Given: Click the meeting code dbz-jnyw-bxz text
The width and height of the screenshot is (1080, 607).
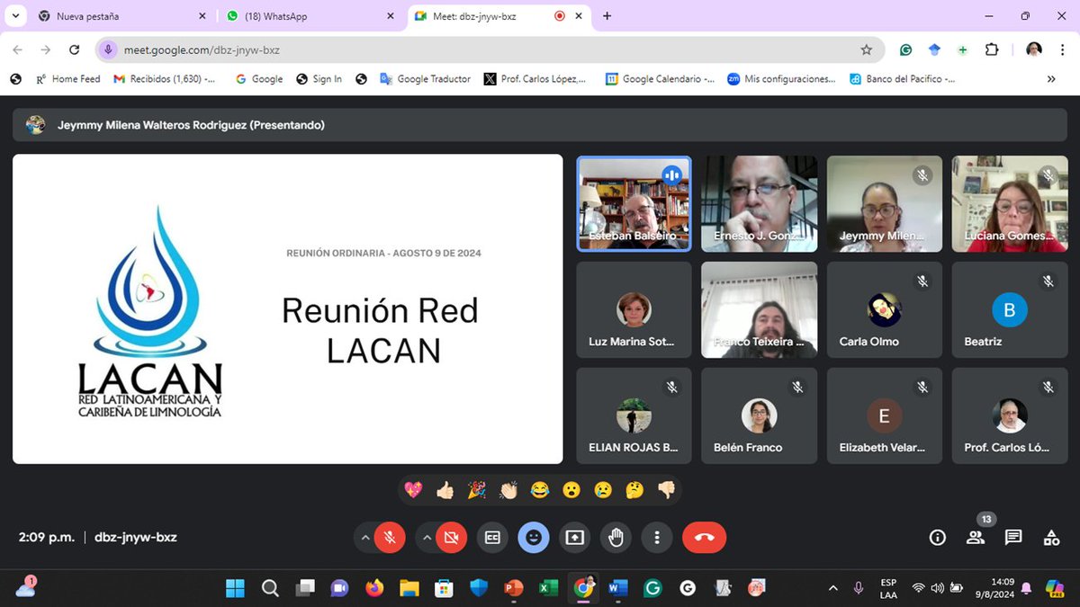Looking at the screenshot, I should (136, 538).
